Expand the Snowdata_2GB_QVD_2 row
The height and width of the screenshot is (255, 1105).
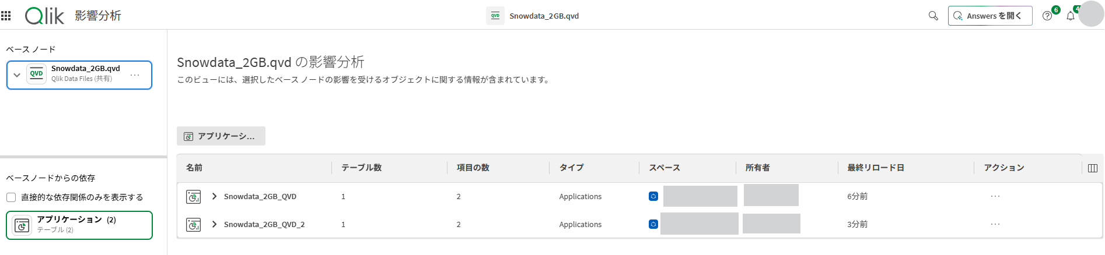click(214, 224)
